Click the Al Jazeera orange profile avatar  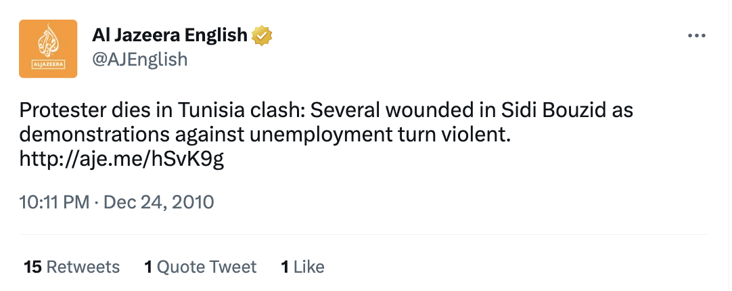pyautogui.click(x=47, y=48)
